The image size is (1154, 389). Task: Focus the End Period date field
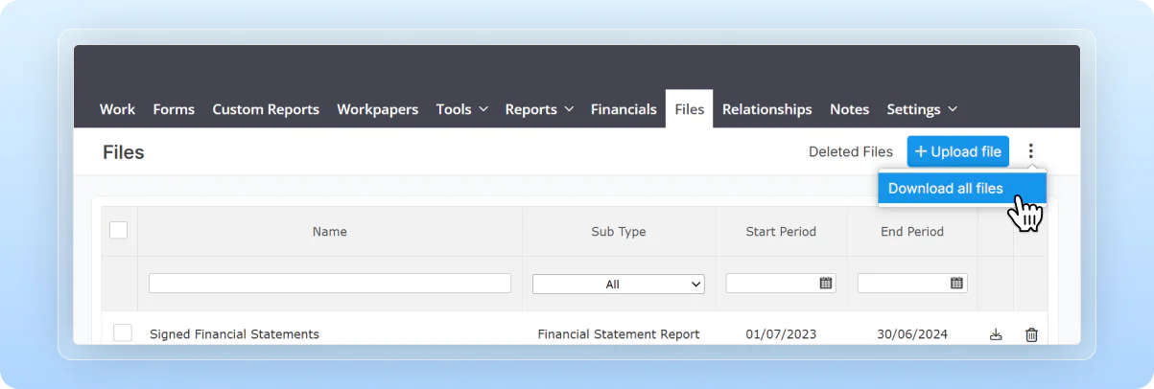coord(912,284)
